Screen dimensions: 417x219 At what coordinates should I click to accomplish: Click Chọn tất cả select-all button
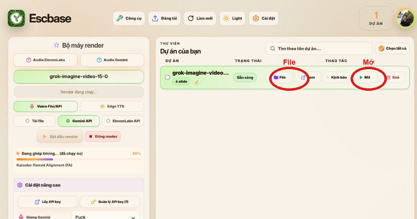click(392, 48)
